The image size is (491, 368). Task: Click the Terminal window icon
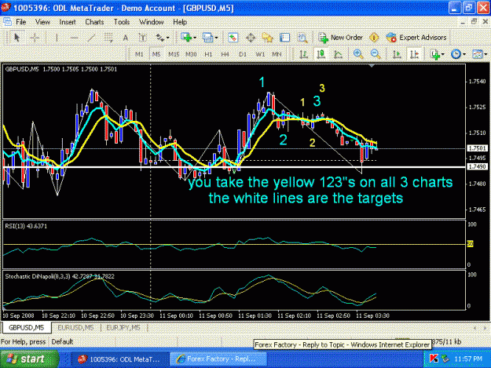tap(284, 38)
